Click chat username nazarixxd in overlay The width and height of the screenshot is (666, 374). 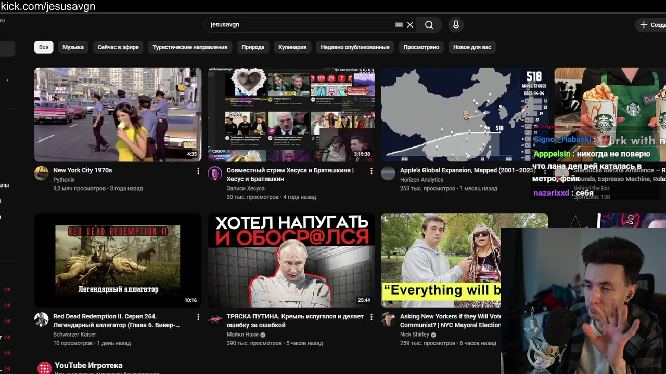[x=551, y=193]
